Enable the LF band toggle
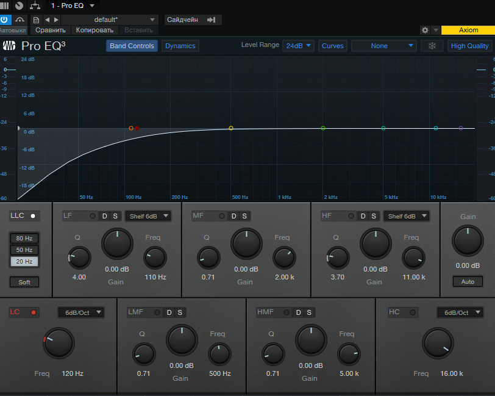This screenshot has width=495, height=396. coord(93,216)
